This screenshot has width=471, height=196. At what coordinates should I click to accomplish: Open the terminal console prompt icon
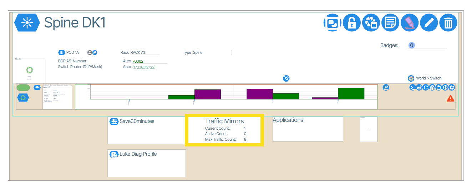click(x=412, y=87)
